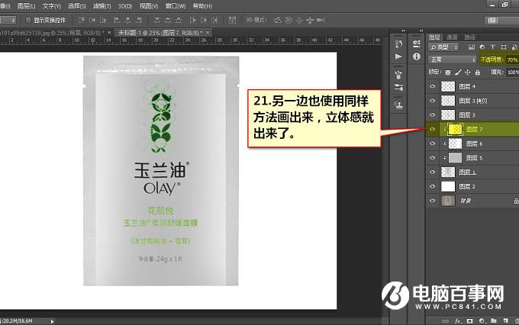Switch to the 通道 panel tab
This screenshot has height=325, width=519.
point(452,37)
